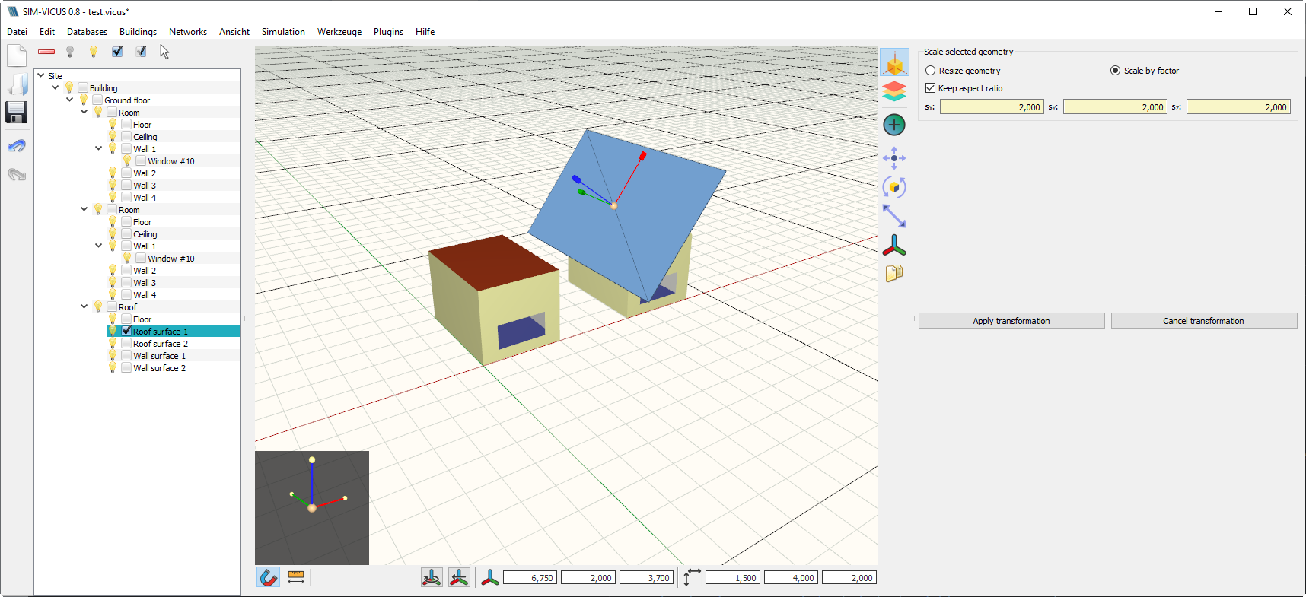Viewport: 1306px width, 597px height.
Task: Open the Datei menu
Action: [17, 32]
